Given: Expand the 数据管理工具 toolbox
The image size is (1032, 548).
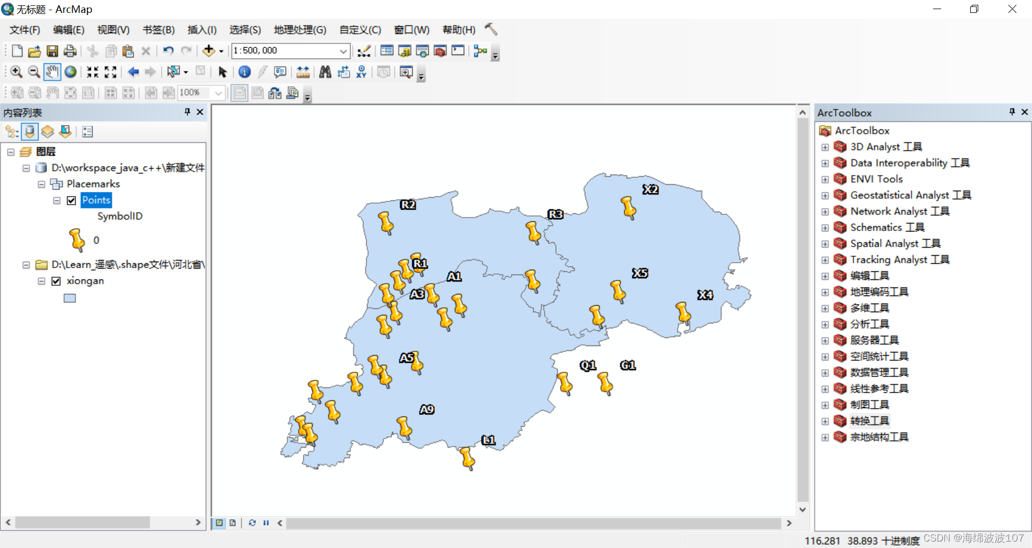Looking at the screenshot, I should tap(825, 373).
